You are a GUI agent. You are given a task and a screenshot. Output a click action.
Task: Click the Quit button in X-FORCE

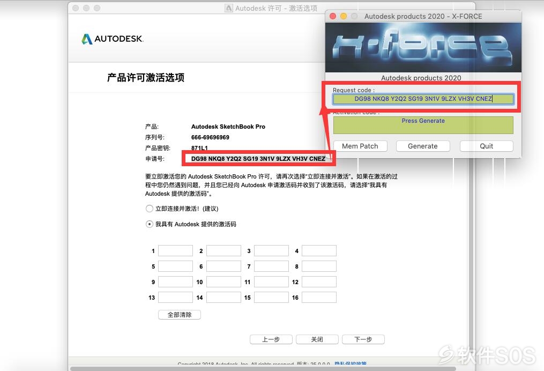[487, 146]
